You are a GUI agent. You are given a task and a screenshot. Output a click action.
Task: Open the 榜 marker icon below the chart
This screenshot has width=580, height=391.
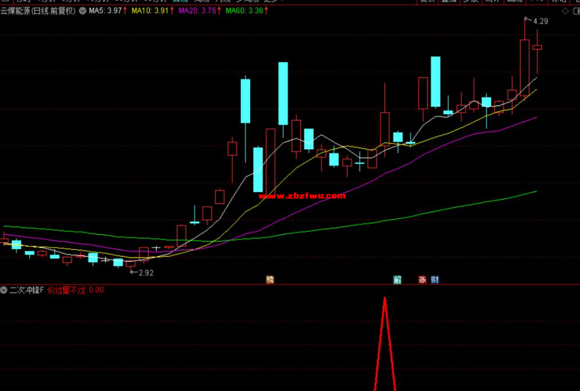(x=270, y=279)
